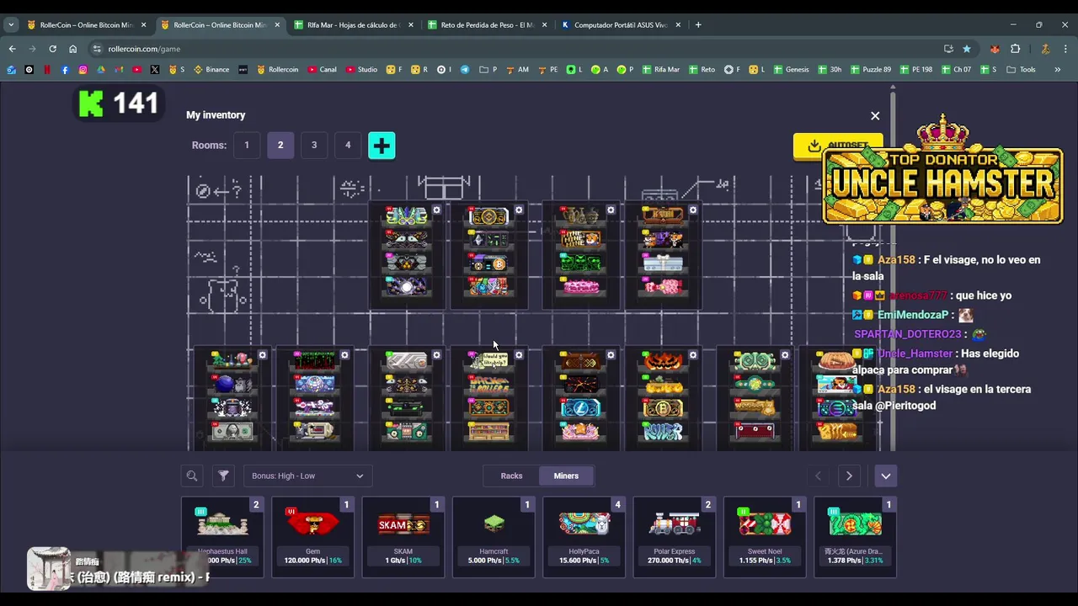Open settings gear of rack with pumpkin miner
The width and height of the screenshot is (1078, 606).
pos(693,355)
